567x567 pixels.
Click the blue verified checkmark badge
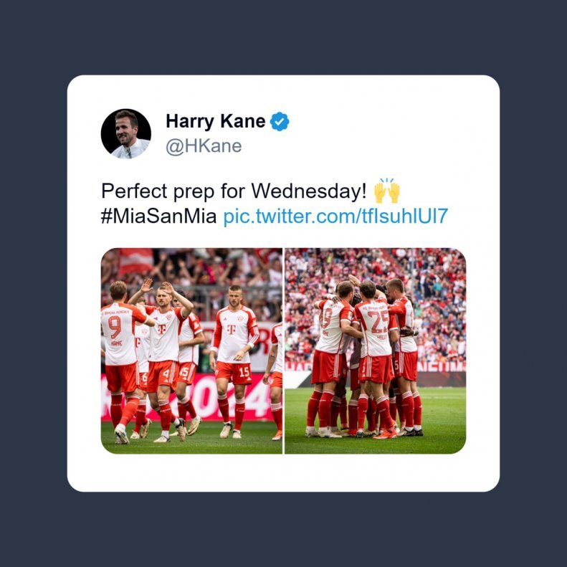[280, 122]
